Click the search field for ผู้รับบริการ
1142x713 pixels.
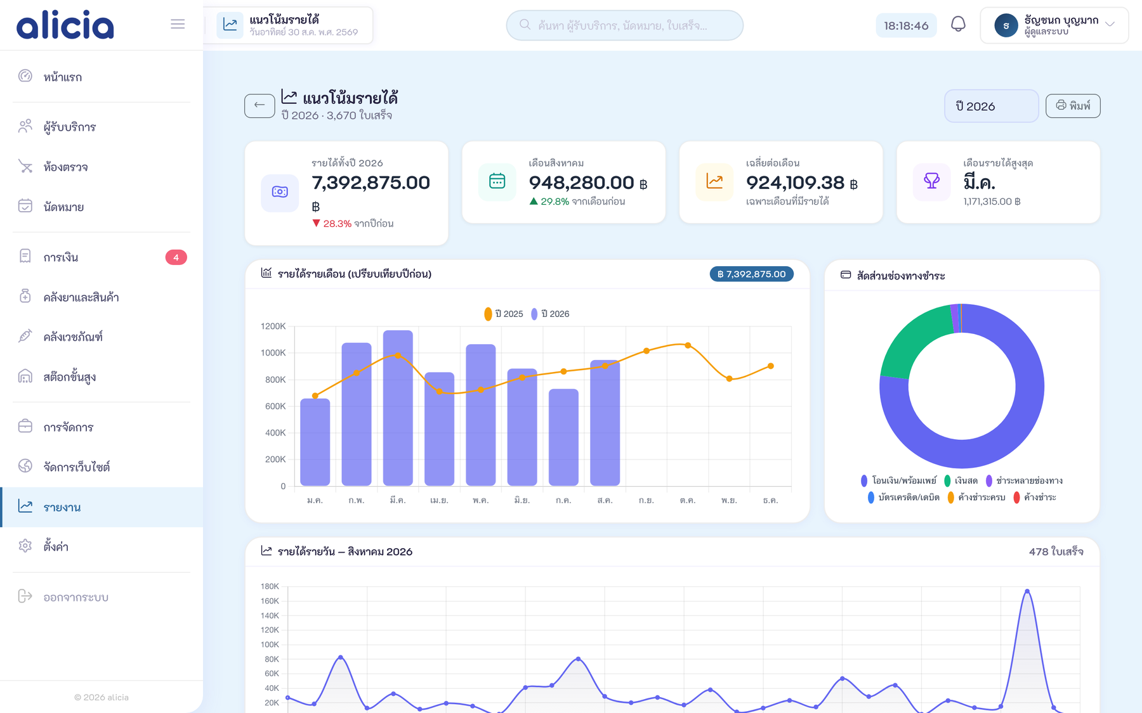[x=625, y=25]
